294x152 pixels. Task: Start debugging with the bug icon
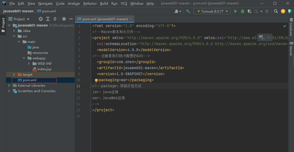coord(242,11)
